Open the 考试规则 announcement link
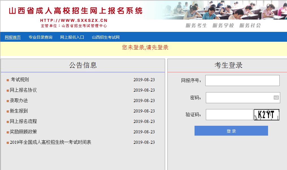 click(20, 80)
